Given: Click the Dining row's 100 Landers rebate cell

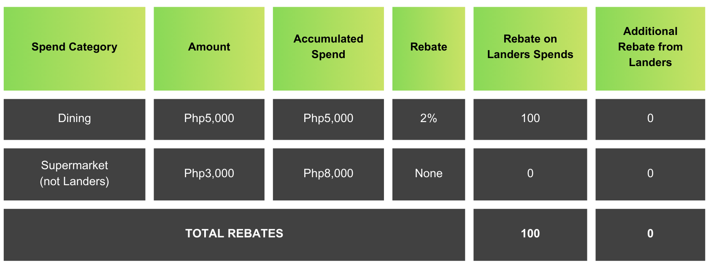Looking at the screenshot, I should [x=530, y=118].
